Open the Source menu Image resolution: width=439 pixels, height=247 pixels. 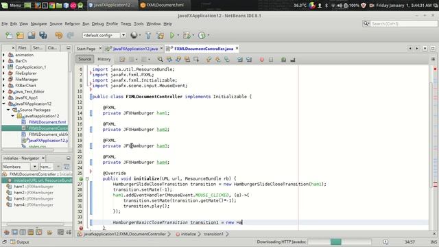(56, 24)
